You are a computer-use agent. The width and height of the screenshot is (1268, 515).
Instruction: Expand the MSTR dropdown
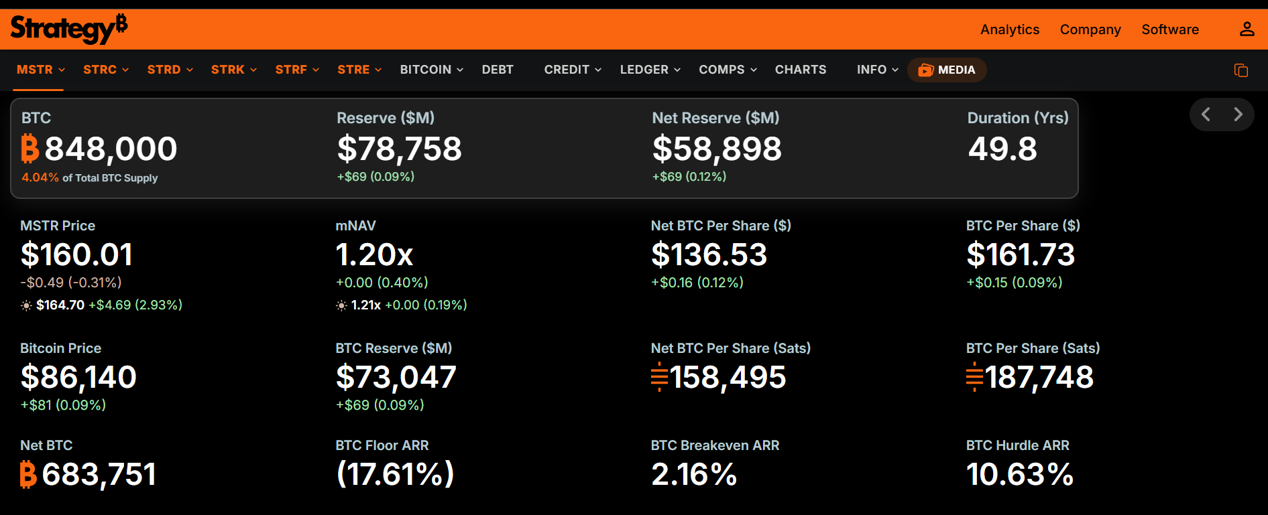[41, 70]
